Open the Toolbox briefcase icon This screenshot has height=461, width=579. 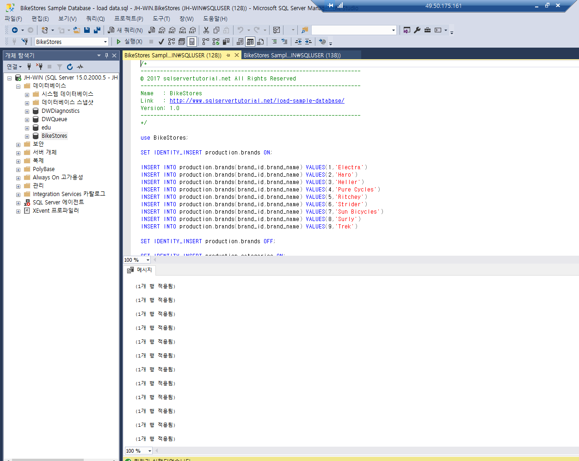pos(427,30)
